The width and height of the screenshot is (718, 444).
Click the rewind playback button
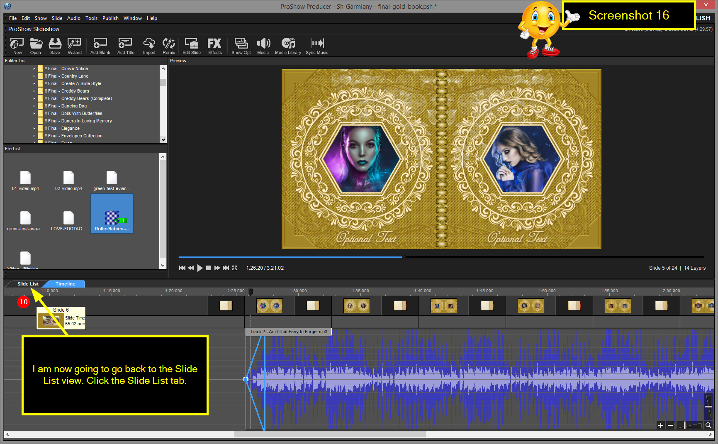coord(191,268)
